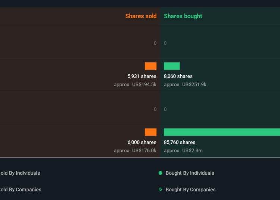Click the Sold By Companies legend label
280x200 pixels.
21,190
